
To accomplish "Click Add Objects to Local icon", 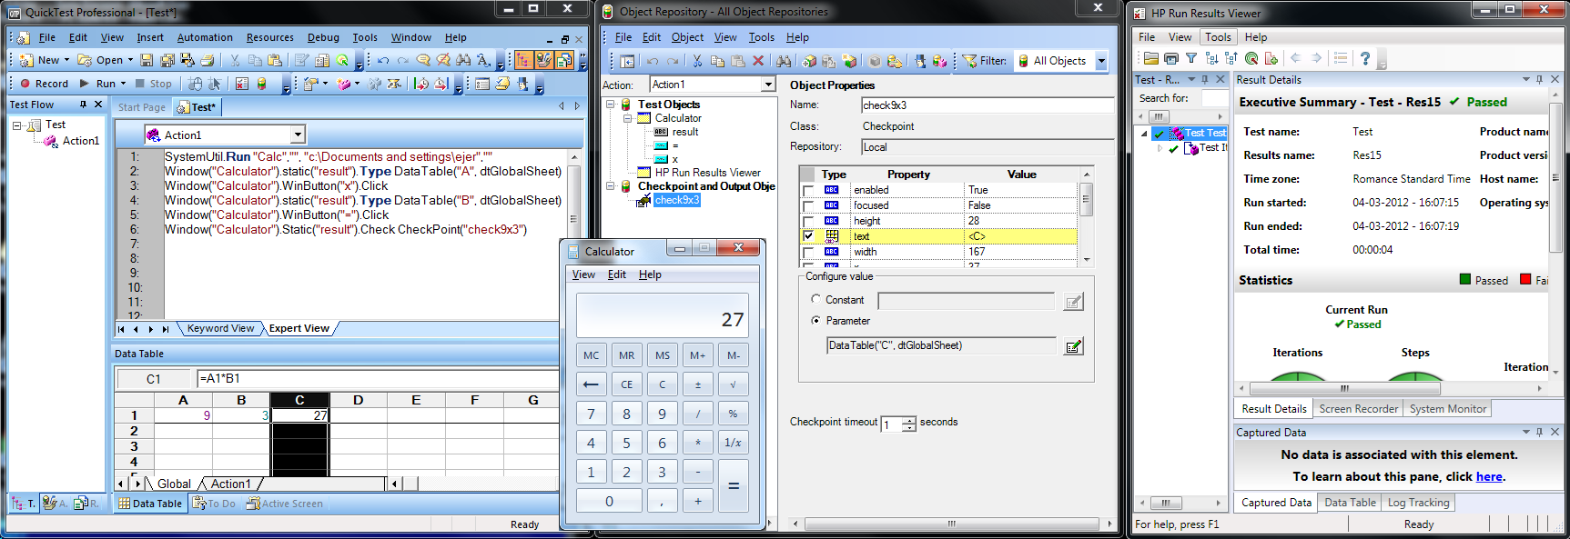I will coord(809,61).
